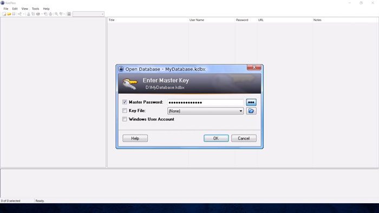This screenshot has width=379, height=213.
Task: Click the Perform Auto-Type toolbar icon
Action: coord(50,14)
